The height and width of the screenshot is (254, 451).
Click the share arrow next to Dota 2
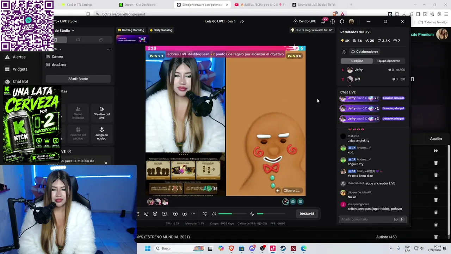pos(242,21)
